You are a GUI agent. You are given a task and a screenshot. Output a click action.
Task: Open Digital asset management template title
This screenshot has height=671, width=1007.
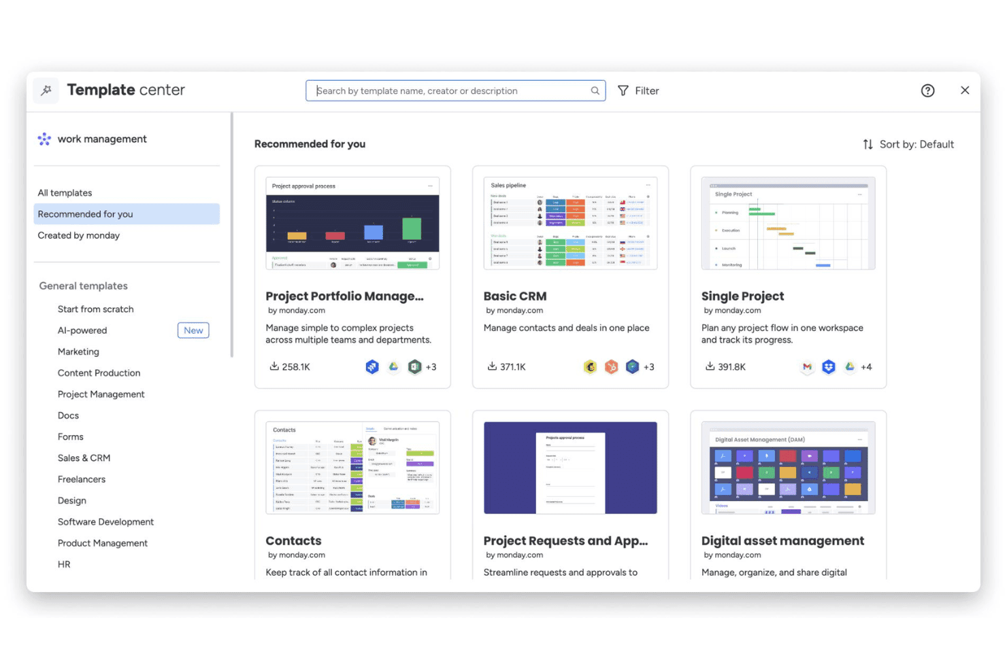point(782,540)
